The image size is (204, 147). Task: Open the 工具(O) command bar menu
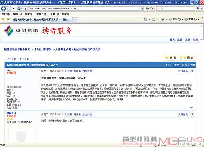pos(192,19)
